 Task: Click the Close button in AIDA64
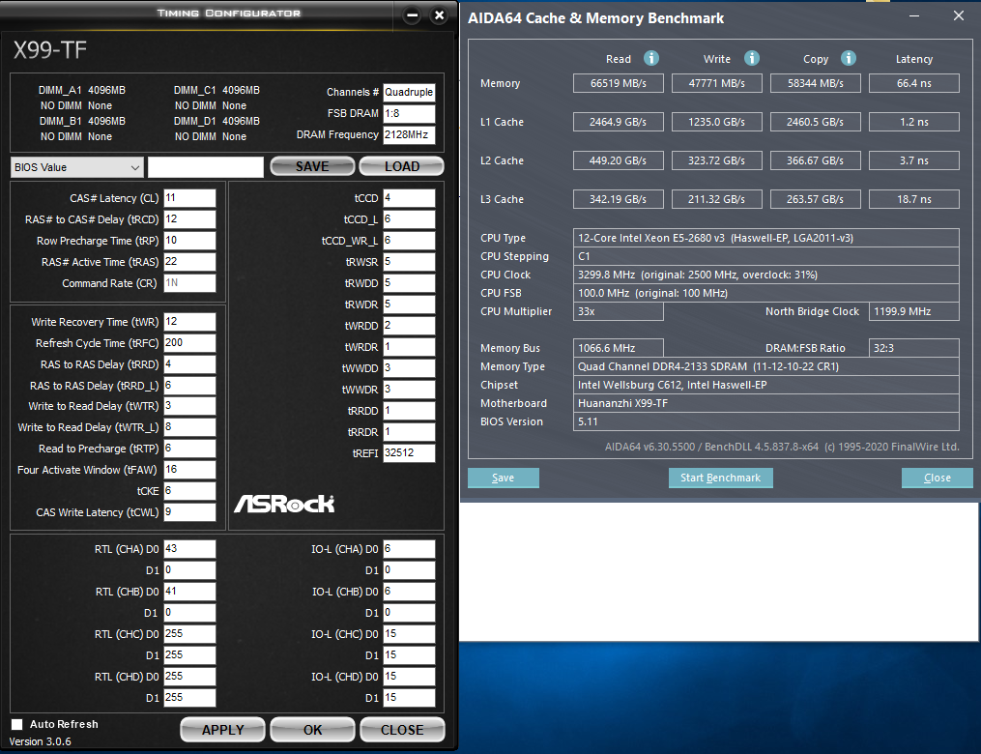tap(938, 478)
